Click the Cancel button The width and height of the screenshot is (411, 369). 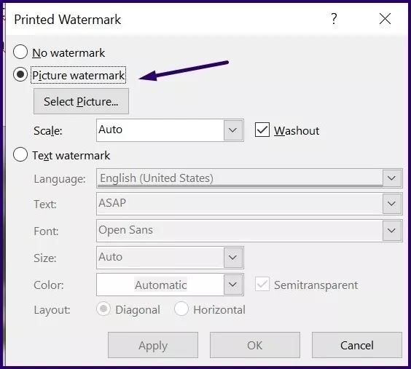[357, 345]
